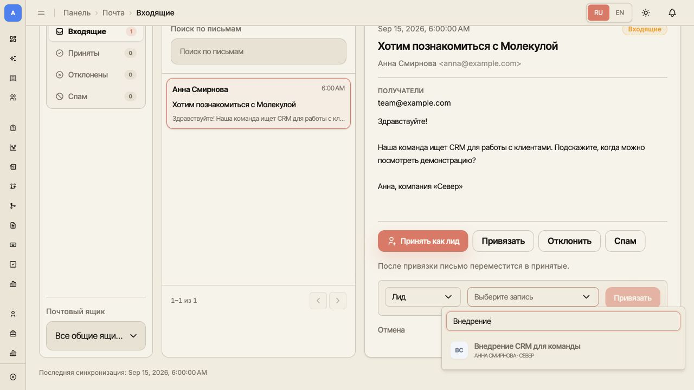Open the contacts people icon in sidebar
694x390 pixels.
coord(13,97)
